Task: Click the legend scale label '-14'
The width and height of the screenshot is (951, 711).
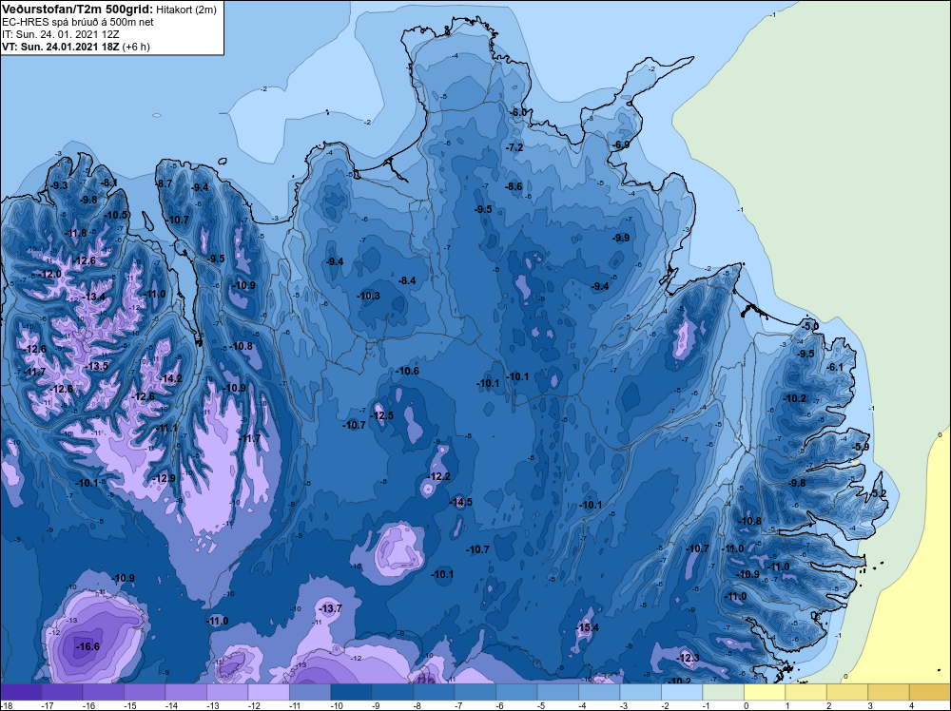Action: [x=172, y=705]
